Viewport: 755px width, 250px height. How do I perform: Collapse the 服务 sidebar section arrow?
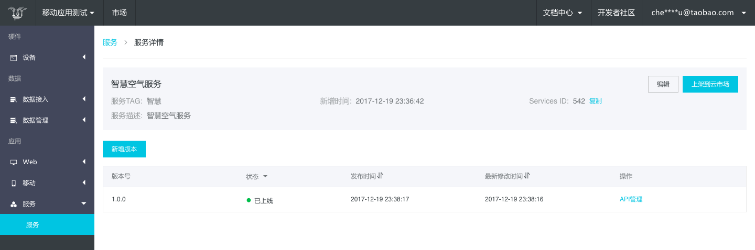(x=84, y=203)
